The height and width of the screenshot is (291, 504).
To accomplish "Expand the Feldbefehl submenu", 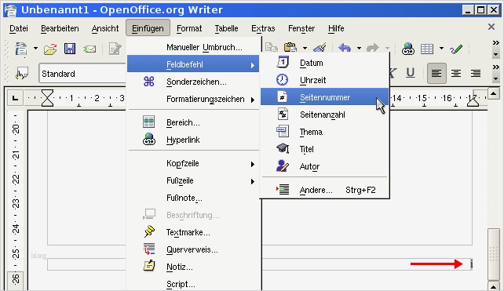I will pyautogui.click(x=193, y=64).
